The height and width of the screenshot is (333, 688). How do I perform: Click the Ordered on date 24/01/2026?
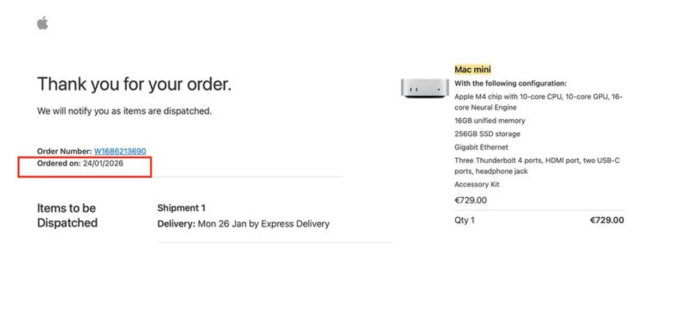(x=103, y=163)
